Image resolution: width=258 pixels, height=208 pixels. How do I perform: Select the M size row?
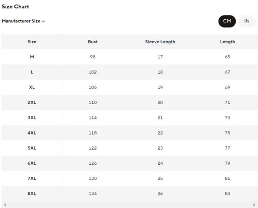point(130,57)
